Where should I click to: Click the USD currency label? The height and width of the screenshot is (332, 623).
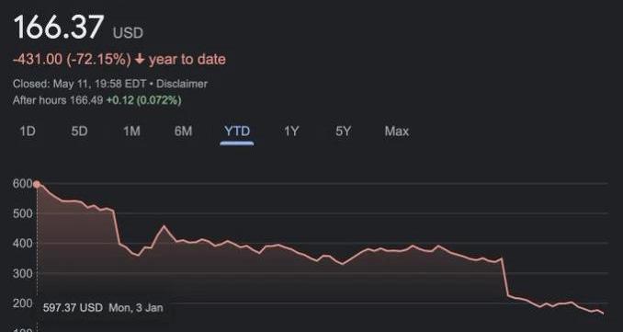tap(128, 33)
